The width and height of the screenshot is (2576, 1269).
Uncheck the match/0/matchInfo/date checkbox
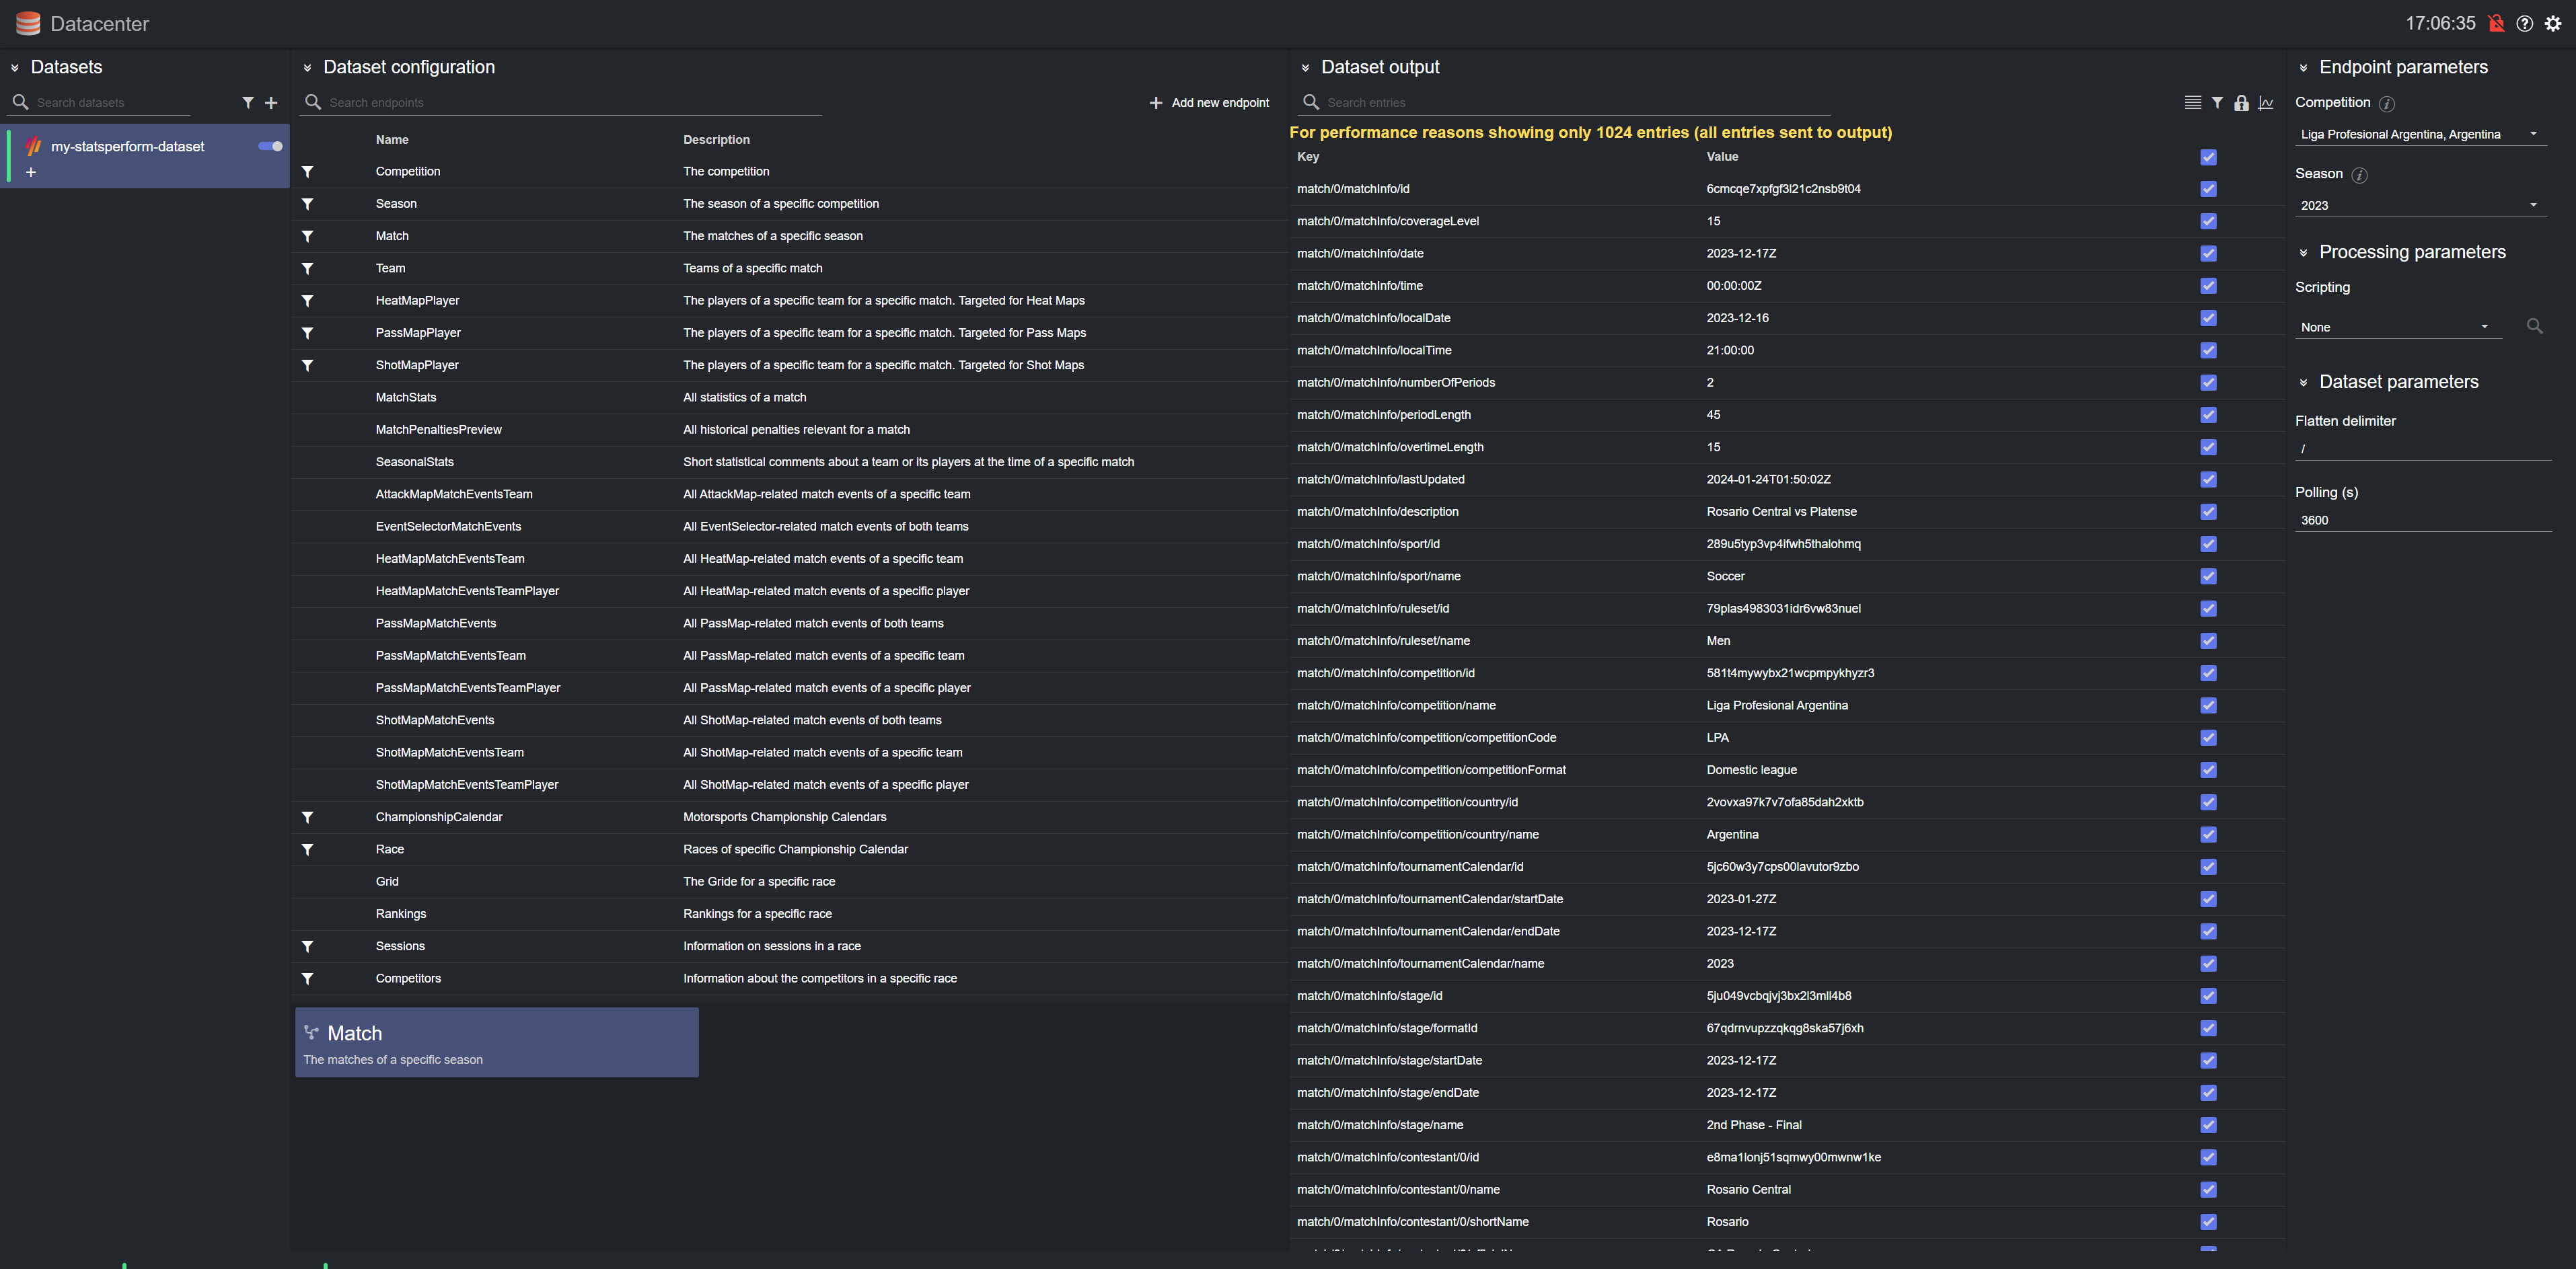coord(2208,254)
